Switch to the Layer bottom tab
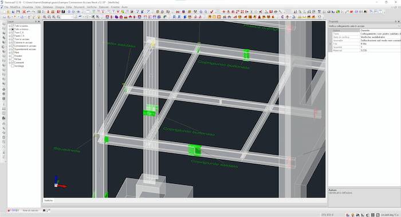 click(x=14, y=210)
